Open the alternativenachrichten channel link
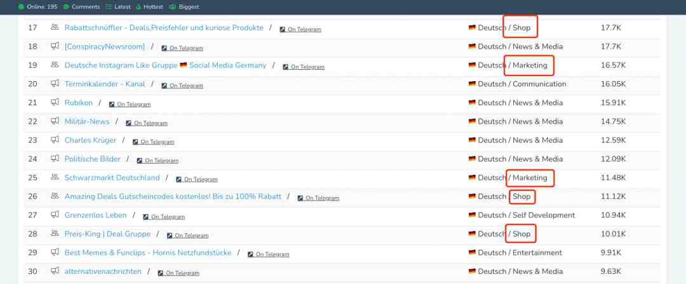 pos(103,271)
